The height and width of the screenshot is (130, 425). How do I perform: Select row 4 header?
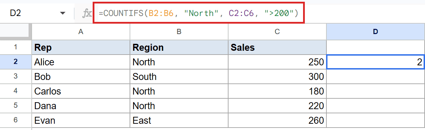click(x=16, y=91)
